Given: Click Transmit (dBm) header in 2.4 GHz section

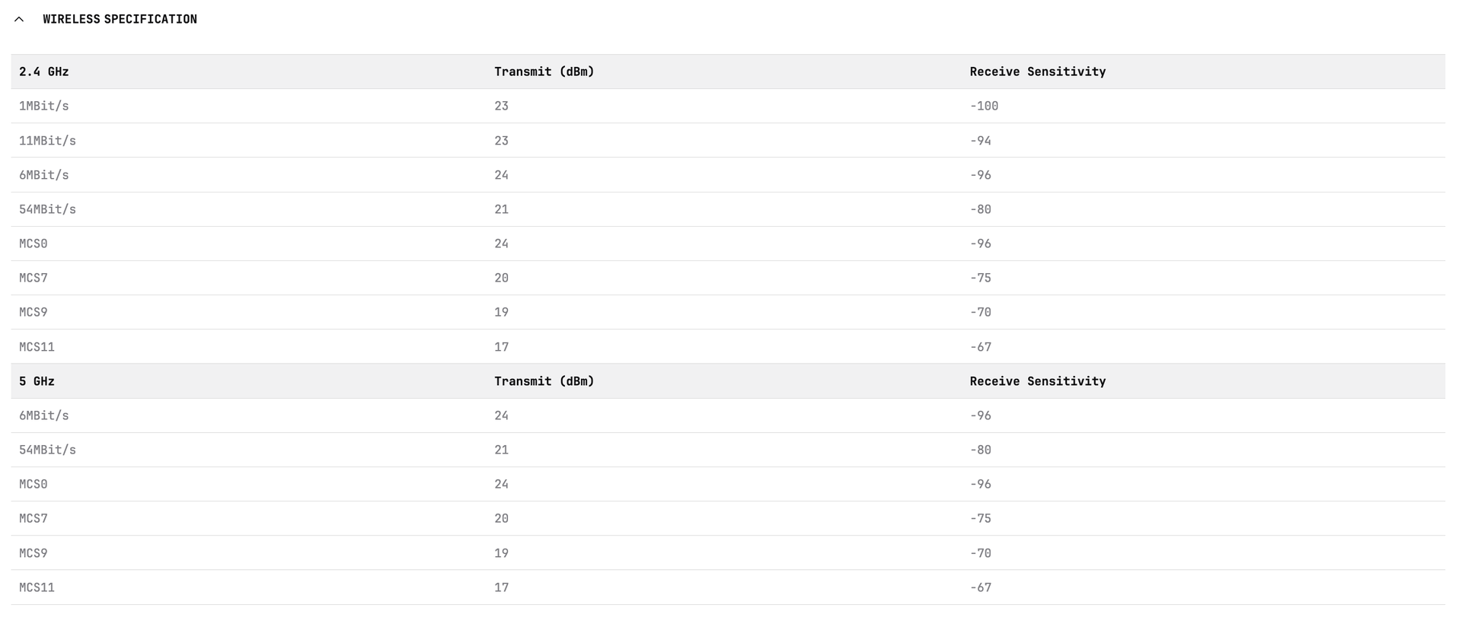Looking at the screenshot, I should (544, 72).
